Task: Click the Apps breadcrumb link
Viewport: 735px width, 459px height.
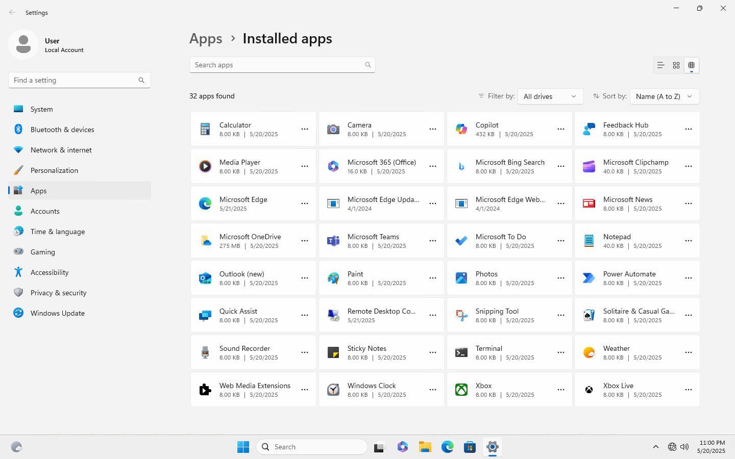Action: click(x=206, y=39)
